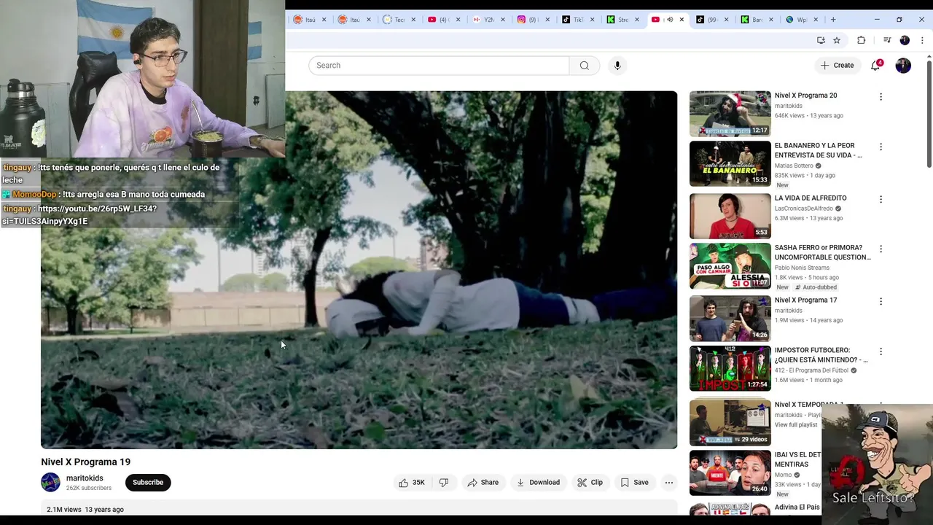Open a new browser tab with plus
This screenshot has width=933, height=525.
pos(833,20)
